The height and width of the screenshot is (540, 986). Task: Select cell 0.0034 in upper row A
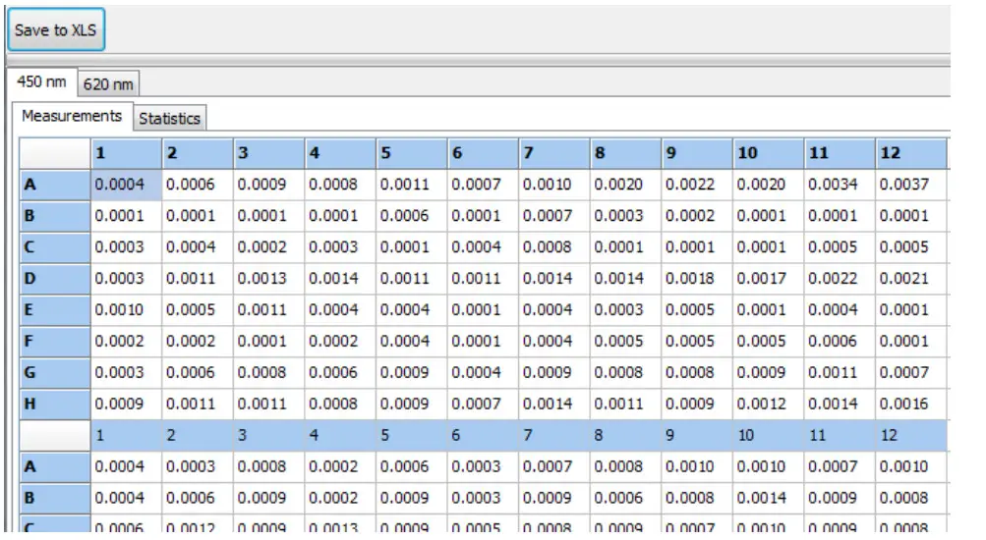(840, 185)
